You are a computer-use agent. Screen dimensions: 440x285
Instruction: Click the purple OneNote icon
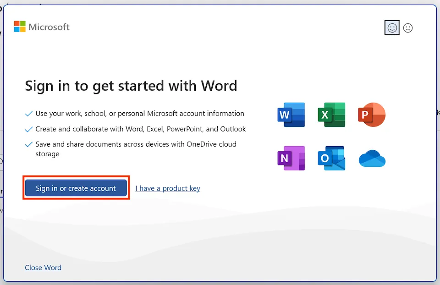(291, 158)
